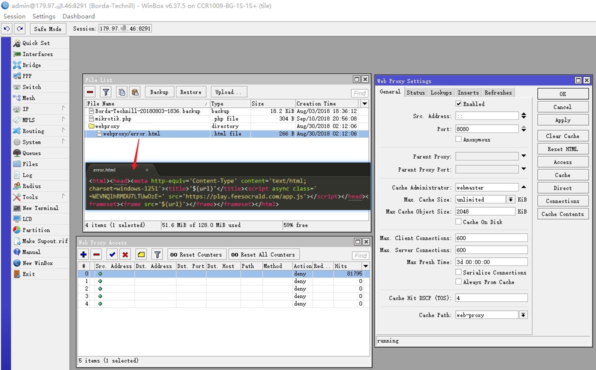Open Files in the sidebar
This screenshot has height=370, width=596.
(x=30, y=164)
